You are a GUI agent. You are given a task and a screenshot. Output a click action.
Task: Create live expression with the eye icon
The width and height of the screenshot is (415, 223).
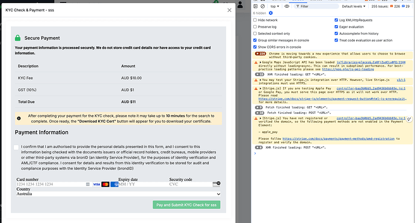tap(287, 7)
